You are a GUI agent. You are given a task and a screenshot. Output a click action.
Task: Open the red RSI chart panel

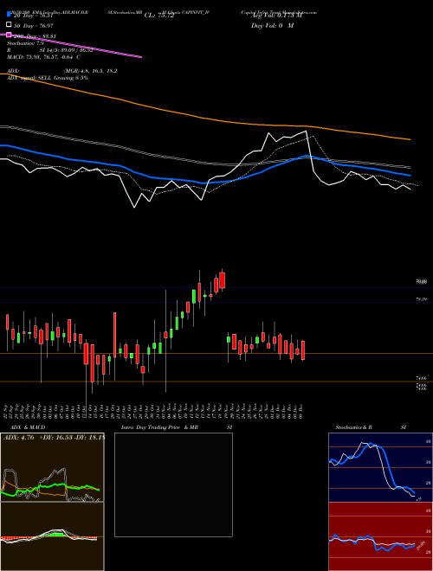point(380,536)
